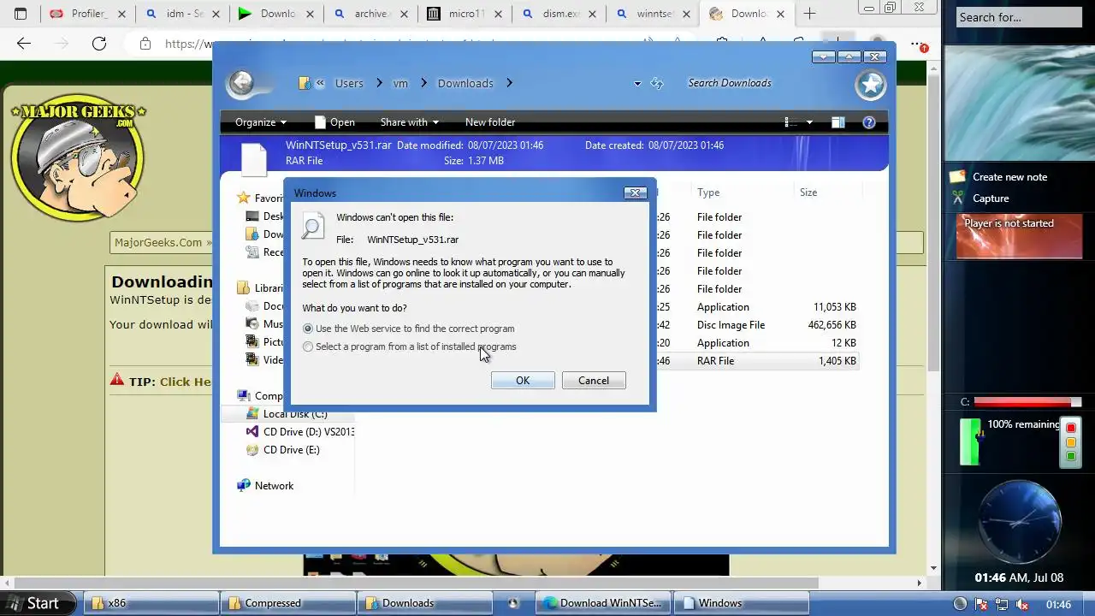Click the Users breadcrumb segment
This screenshot has height=616, width=1095.
click(x=349, y=83)
